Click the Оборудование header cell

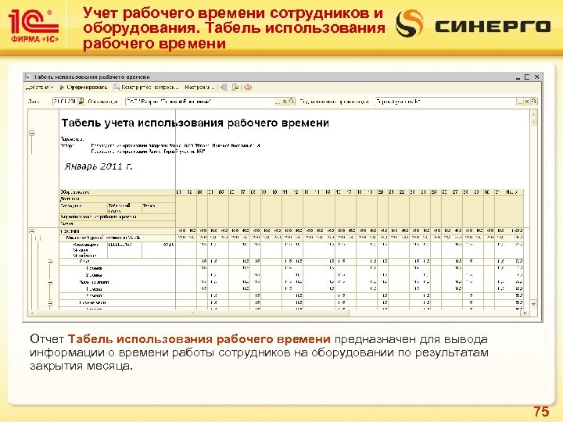point(117,192)
